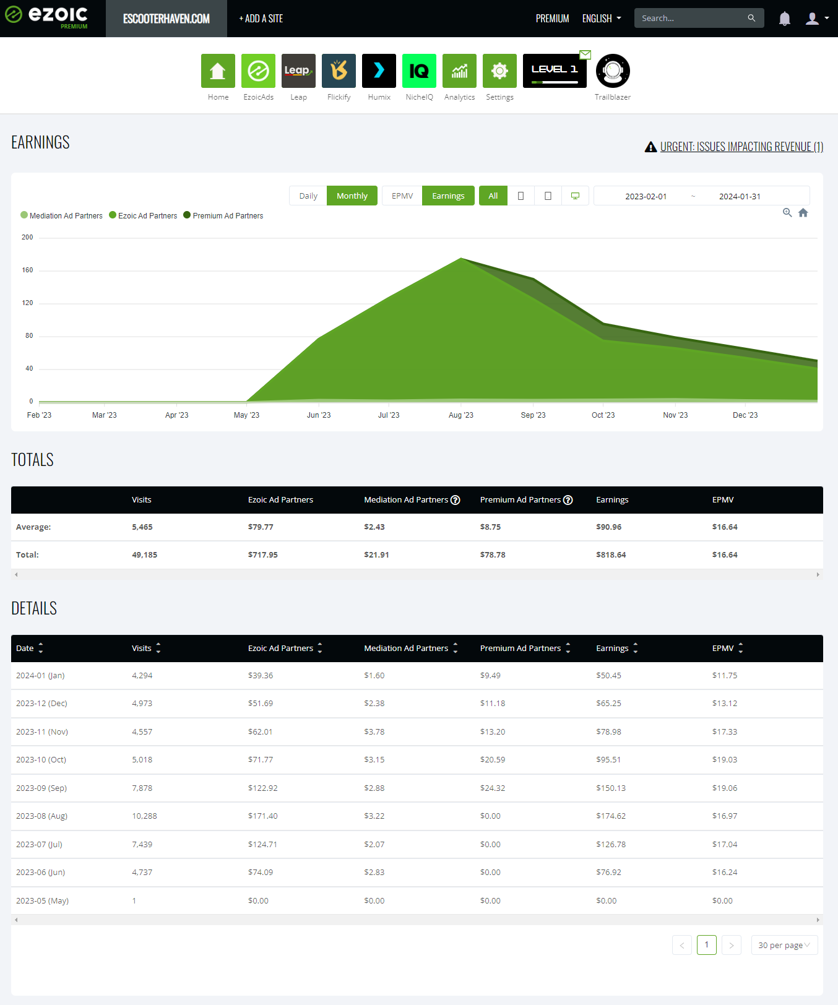The image size is (838, 1005).
Task: Select the All devices filter
Action: point(493,196)
